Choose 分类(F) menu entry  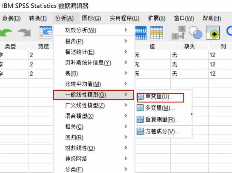[94, 169]
